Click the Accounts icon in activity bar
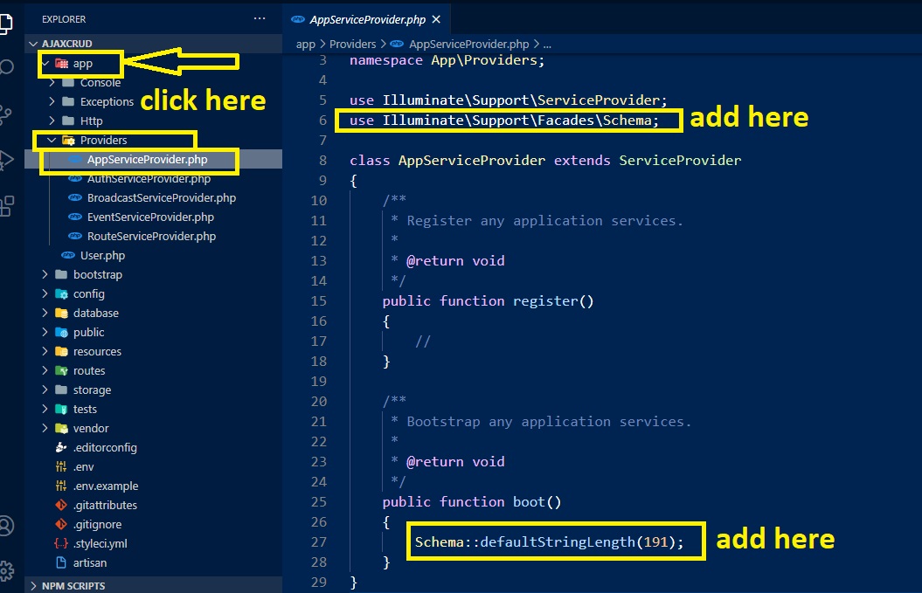This screenshot has width=922, height=593. click(6, 526)
